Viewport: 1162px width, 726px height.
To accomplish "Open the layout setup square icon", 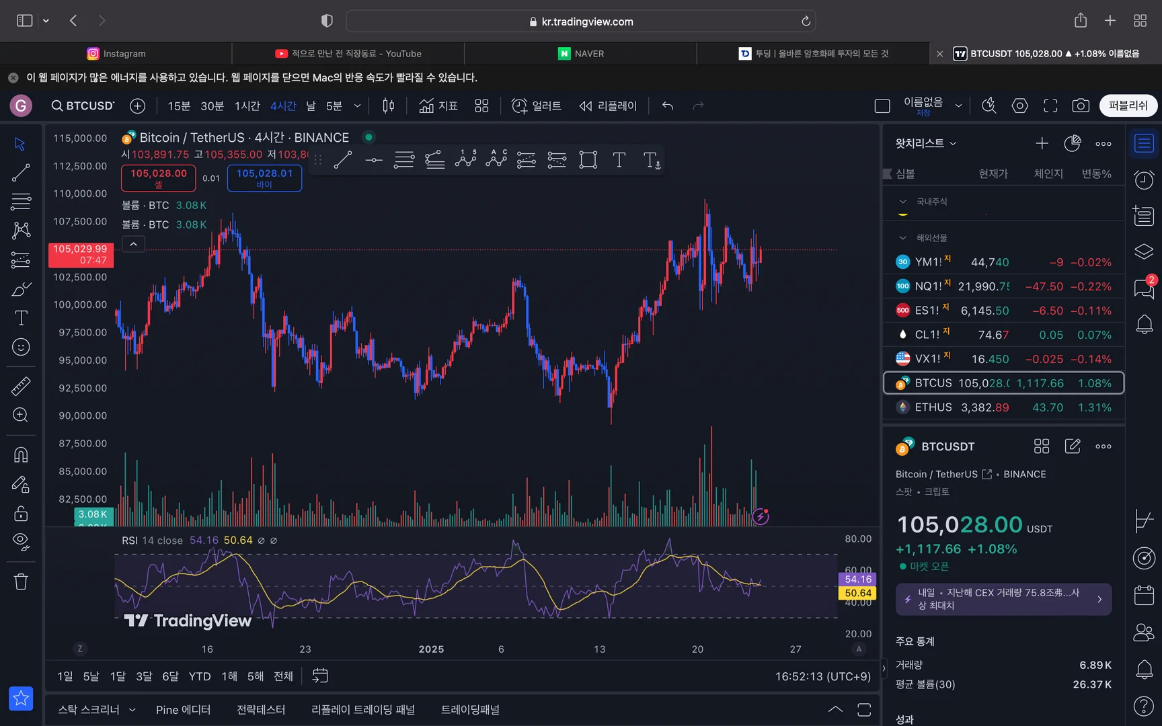I will (x=882, y=106).
